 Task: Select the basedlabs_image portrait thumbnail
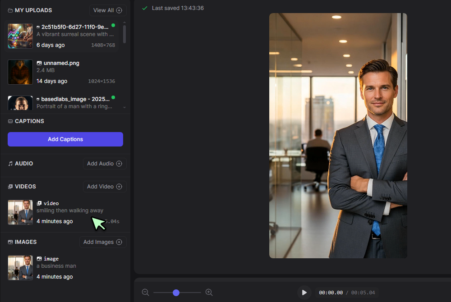click(x=20, y=103)
